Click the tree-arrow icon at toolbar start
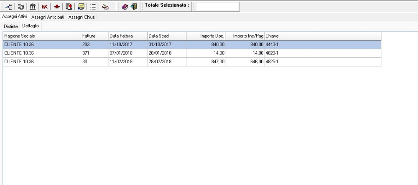This screenshot has height=185, width=418. point(9,7)
